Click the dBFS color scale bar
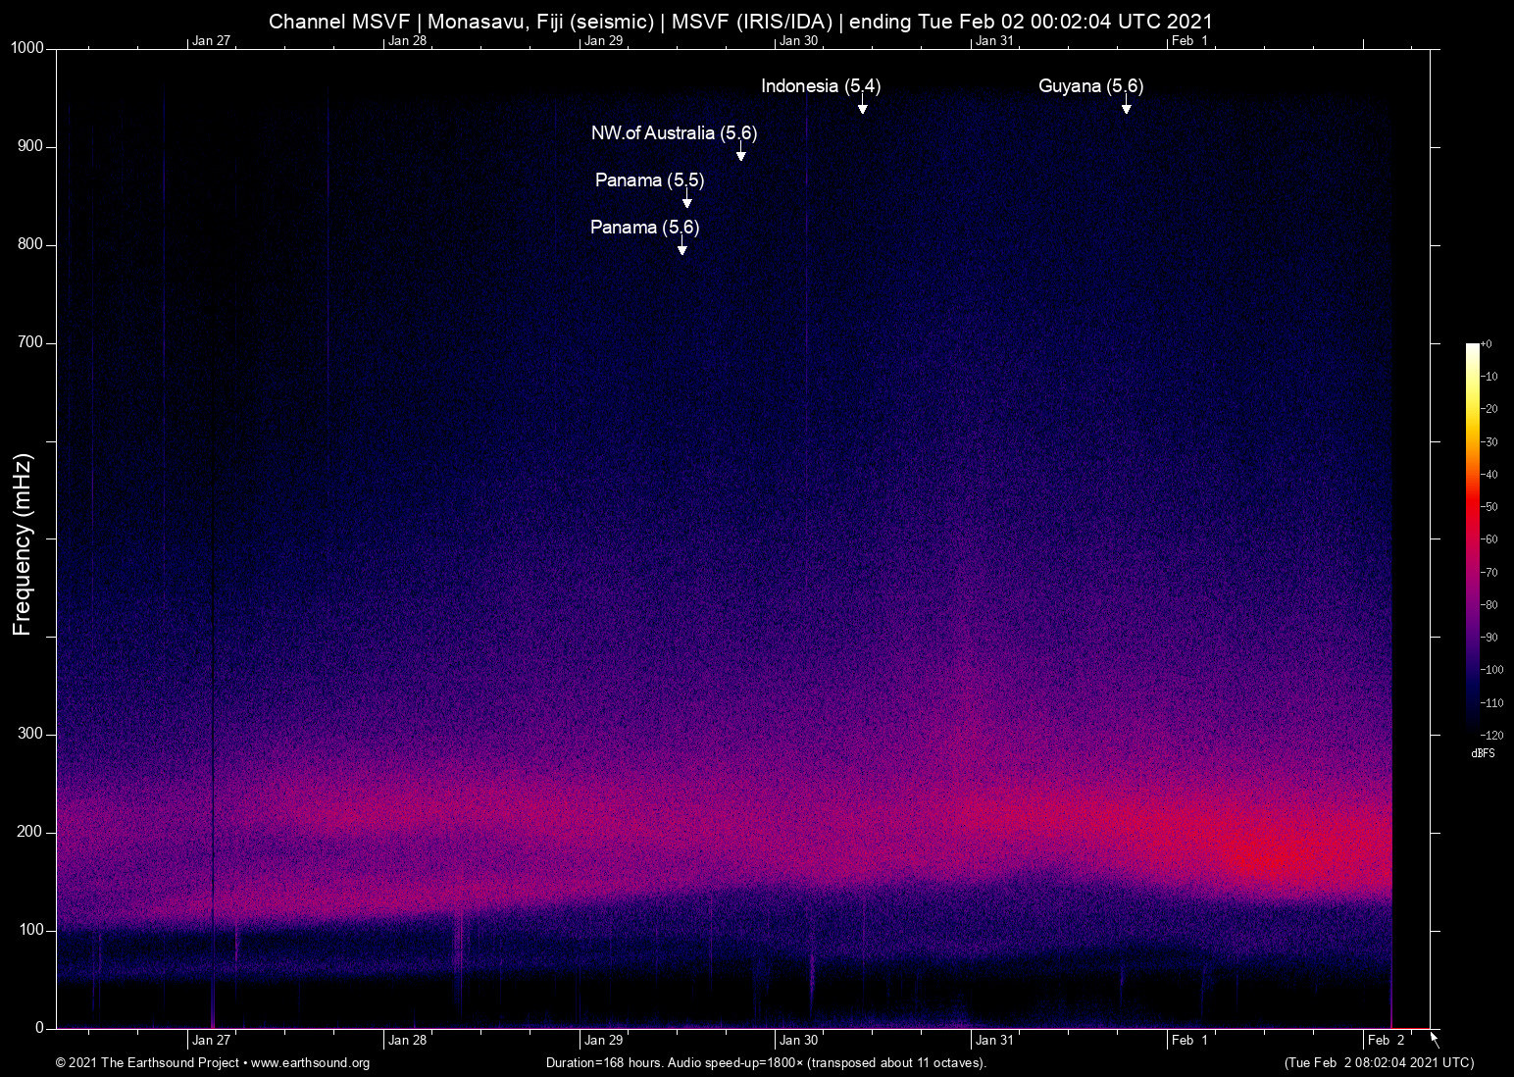The height and width of the screenshot is (1077, 1514). point(1472,538)
